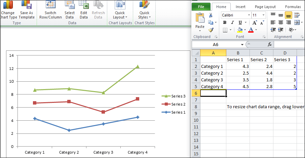Cut selection with the scissors icon
Image resolution: width=305 pixels, height=158 pixels.
coord(211,15)
